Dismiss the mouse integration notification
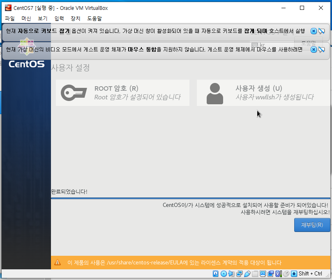332x280 pixels. point(314,50)
